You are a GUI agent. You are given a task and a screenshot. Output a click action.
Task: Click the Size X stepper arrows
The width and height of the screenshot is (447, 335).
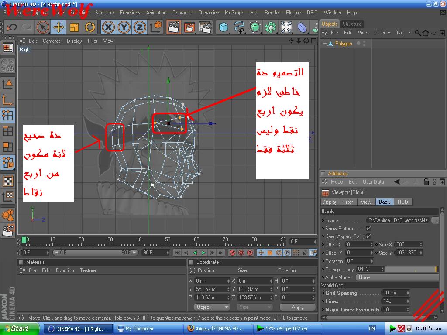point(421,244)
